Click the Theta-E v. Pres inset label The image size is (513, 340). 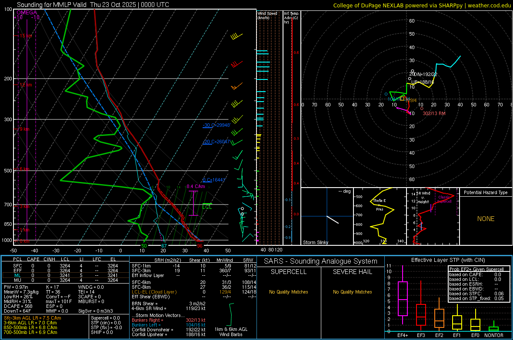point(380,205)
